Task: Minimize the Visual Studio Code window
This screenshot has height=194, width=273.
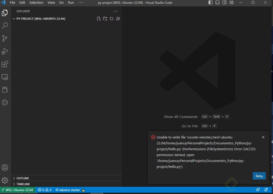Action: click(241, 2)
